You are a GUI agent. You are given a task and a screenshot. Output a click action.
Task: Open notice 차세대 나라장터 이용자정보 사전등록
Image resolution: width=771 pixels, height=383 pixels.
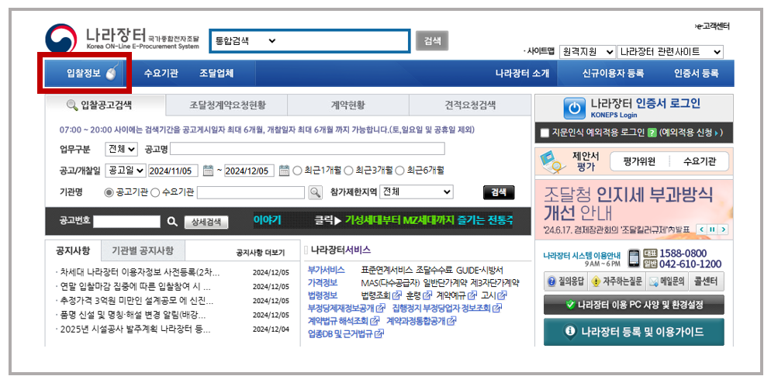(x=140, y=272)
